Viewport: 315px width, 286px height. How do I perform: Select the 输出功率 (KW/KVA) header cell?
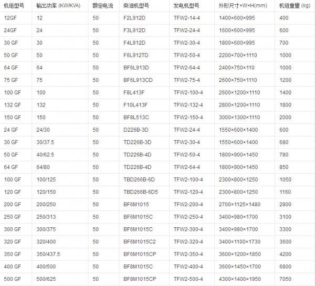point(58,6)
